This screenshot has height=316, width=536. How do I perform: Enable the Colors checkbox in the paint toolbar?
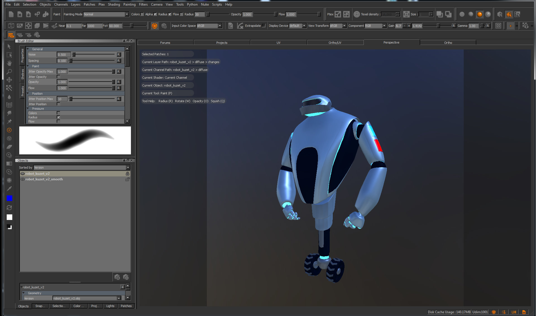(142, 14)
